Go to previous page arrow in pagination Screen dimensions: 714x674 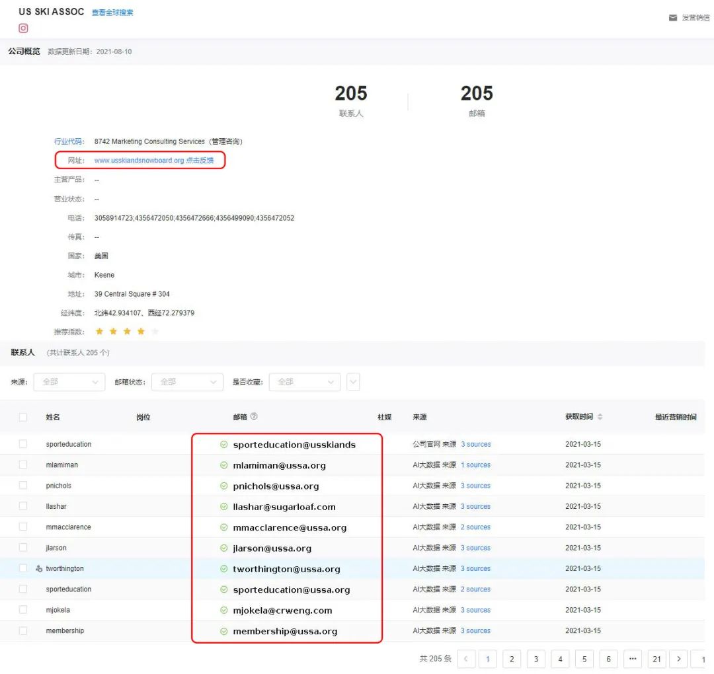[x=465, y=659]
